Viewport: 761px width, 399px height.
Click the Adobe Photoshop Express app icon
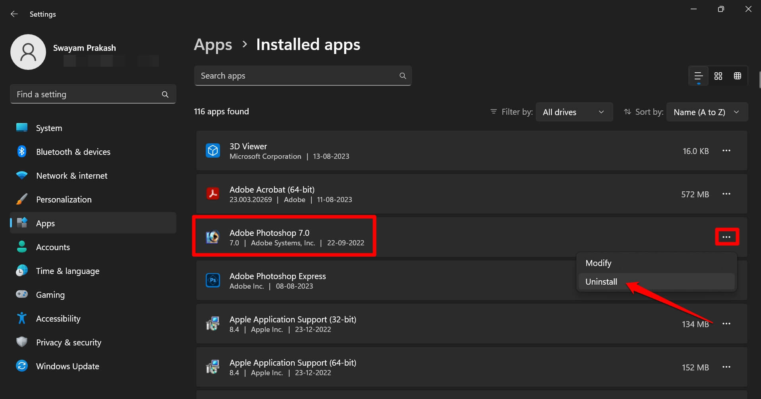[x=213, y=280]
